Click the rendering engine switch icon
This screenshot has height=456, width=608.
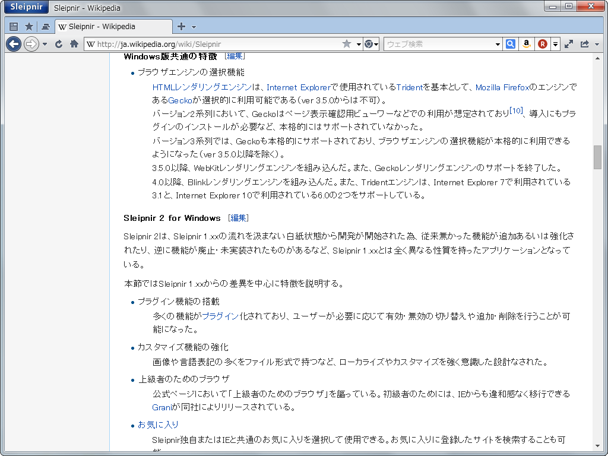[369, 44]
